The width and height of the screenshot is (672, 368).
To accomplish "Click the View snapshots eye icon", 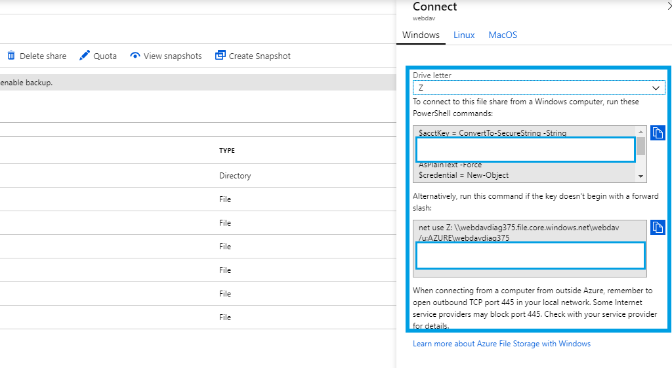I will click(135, 56).
